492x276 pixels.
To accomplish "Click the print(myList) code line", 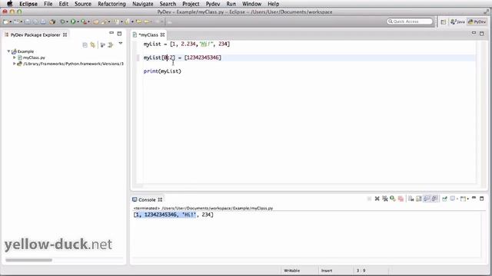I will click(162, 71).
